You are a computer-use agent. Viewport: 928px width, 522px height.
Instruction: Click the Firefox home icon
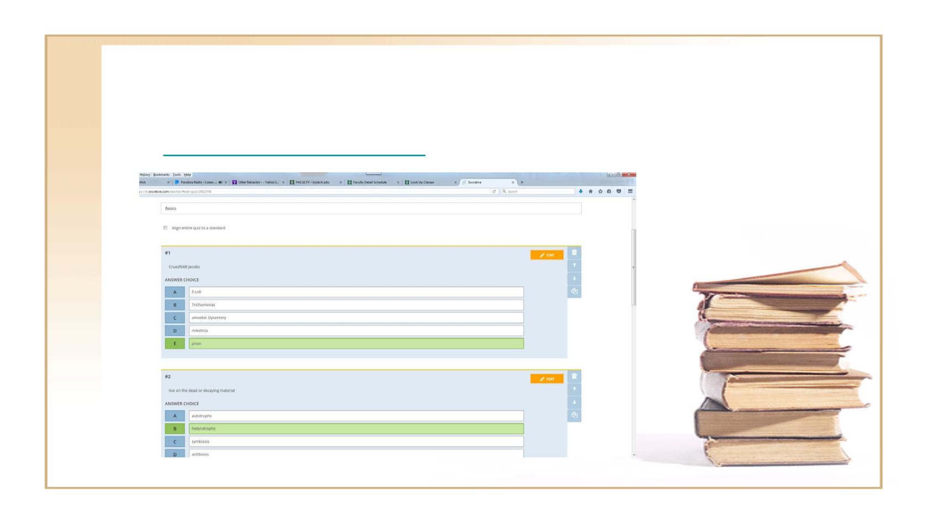click(591, 192)
